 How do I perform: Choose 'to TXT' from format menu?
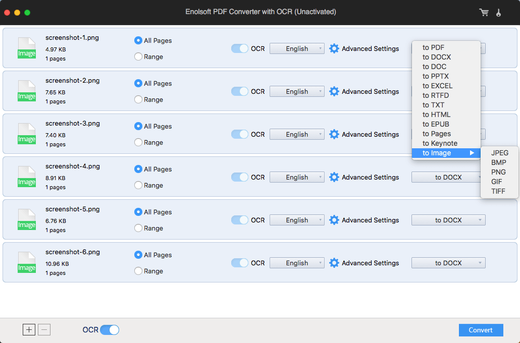click(x=446, y=105)
